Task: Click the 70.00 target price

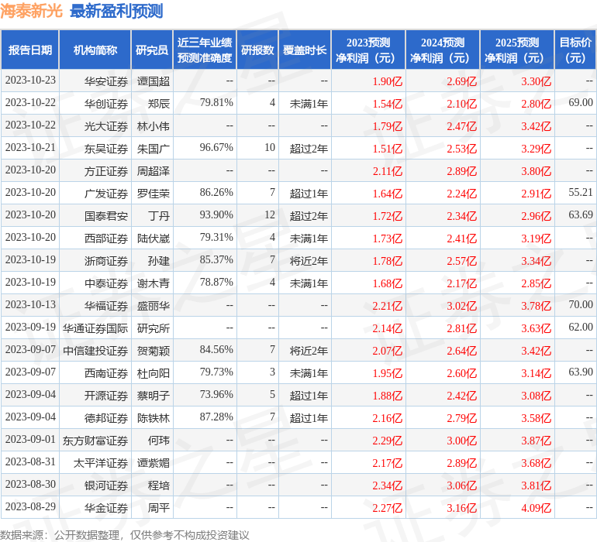Action: pyautogui.click(x=581, y=304)
